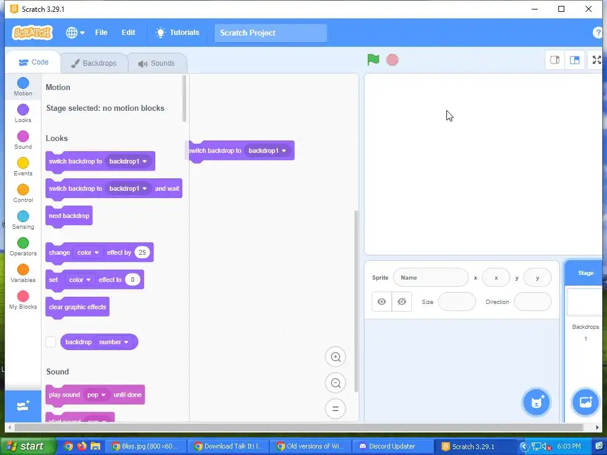This screenshot has height=455, width=607.
Task: Open Tutorials with the lightbulb
Action: point(177,33)
